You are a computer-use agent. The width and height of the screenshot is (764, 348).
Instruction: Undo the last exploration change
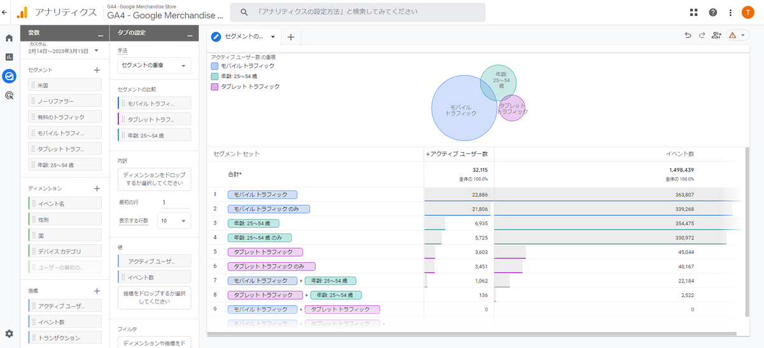coord(688,36)
